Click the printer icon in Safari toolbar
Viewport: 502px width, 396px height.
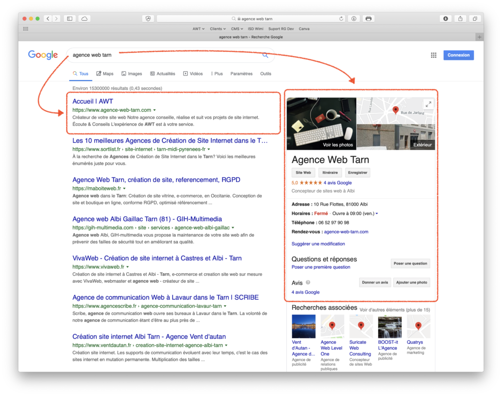click(x=368, y=18)
